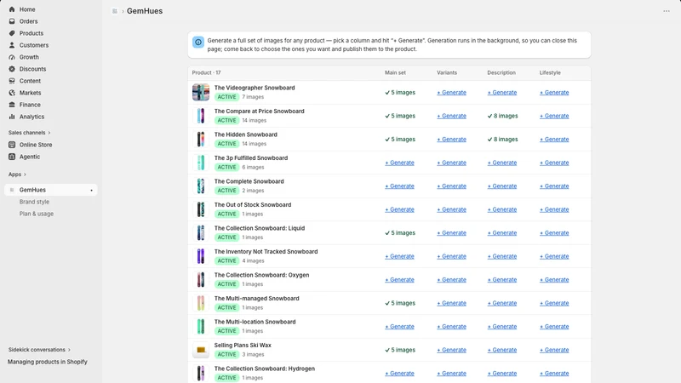Generate Description for The Multi-managed Snowboard
This screenshot has height=383, width=681.
tap(502, 304)
